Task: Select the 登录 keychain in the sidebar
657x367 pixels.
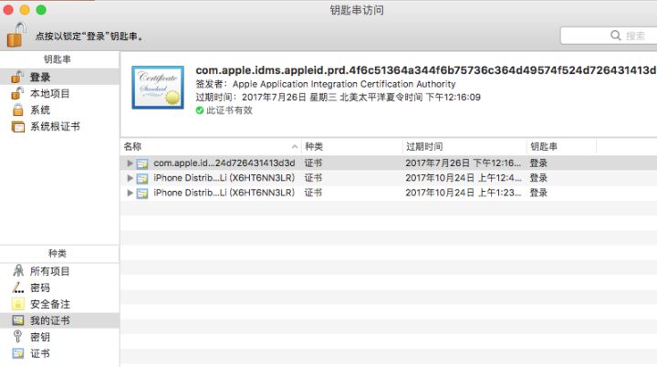Action: point(39,78)
